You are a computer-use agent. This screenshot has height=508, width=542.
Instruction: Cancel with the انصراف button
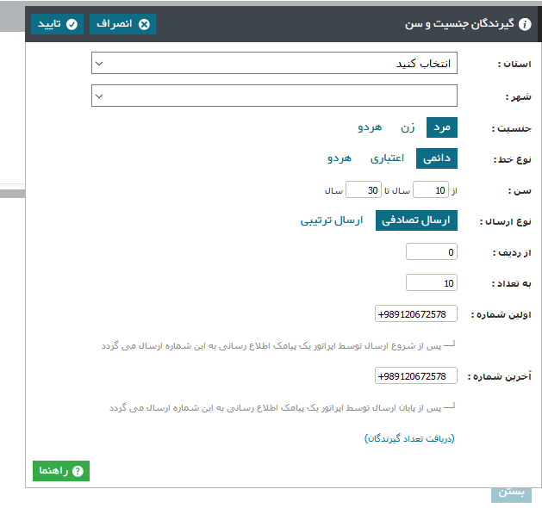coord(122,24)
